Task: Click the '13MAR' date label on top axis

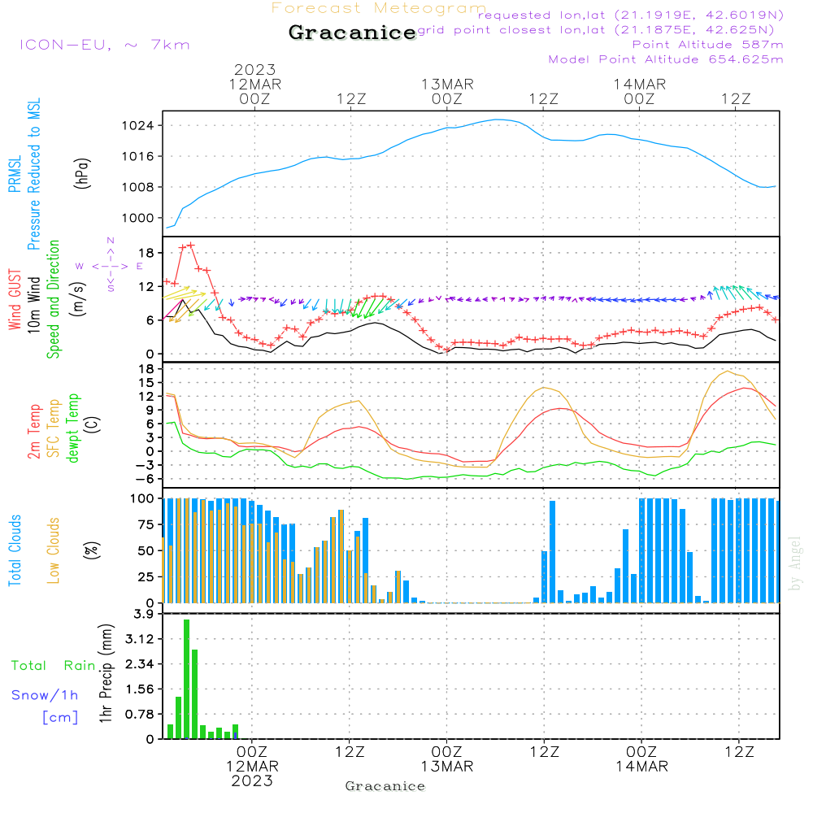Action: [x=447, y=84]
